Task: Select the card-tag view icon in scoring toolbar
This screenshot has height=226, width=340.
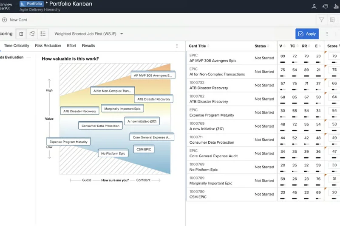Action: [32, 34]
